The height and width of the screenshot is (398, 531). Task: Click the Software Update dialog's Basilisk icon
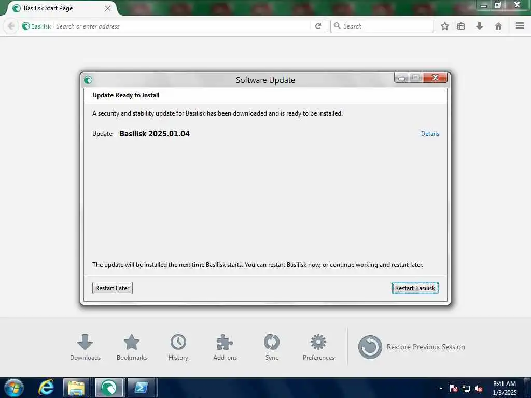click(x=88, y=80)
